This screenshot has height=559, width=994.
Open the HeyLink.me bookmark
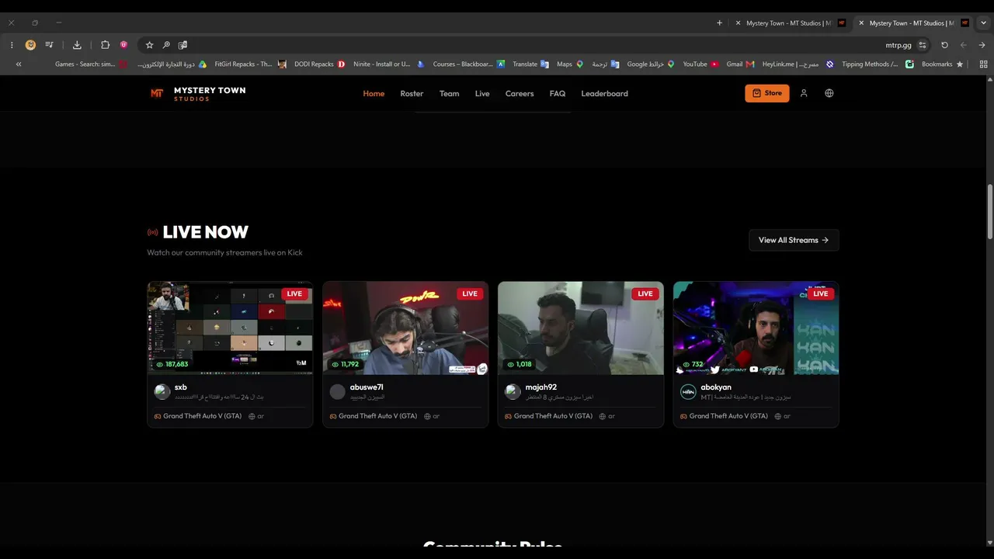point(798,64)
